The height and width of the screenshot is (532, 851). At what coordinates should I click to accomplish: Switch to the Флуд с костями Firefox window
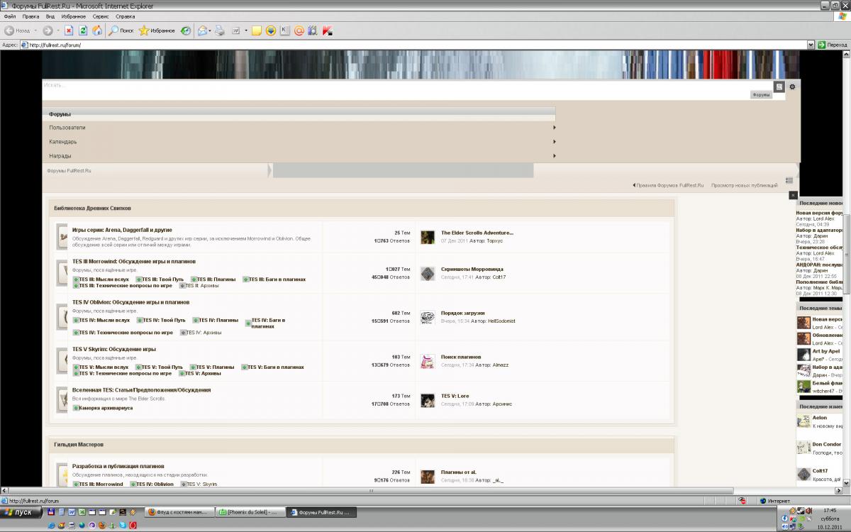pos(178,512)
